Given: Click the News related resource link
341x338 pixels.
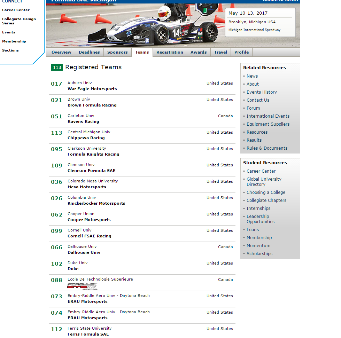Looking at the screenshot, I should coord(252,76).
